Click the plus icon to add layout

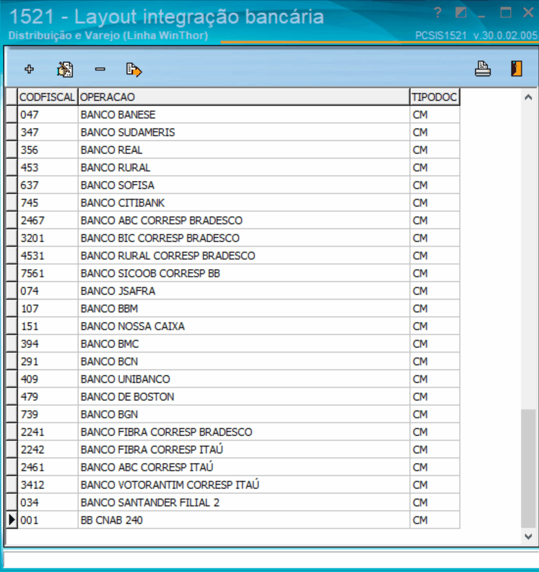[x=29, y=69]
